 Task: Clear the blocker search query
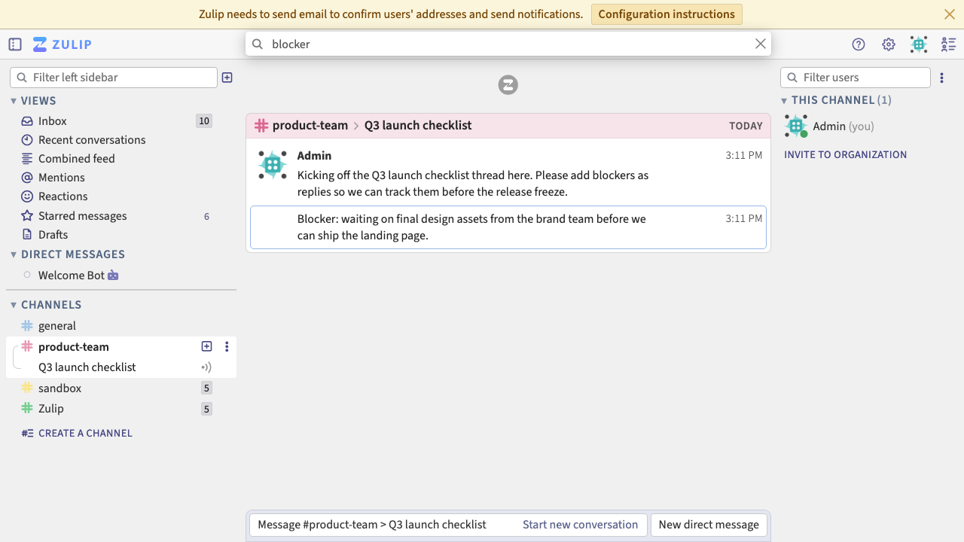[761, 44]
